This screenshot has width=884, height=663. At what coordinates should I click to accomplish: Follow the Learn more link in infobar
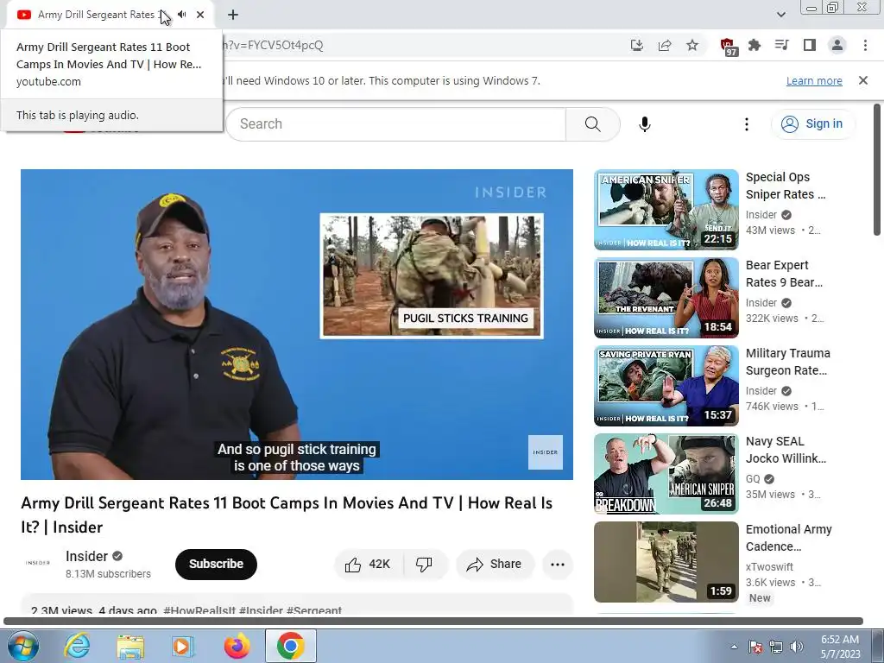(814, 80)
